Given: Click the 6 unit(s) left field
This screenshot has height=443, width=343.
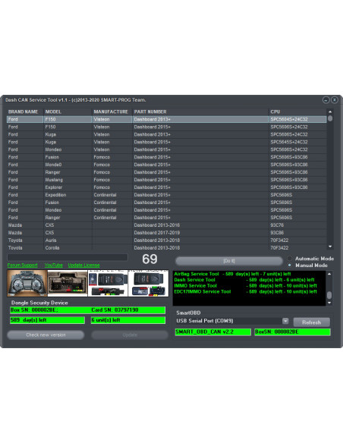Looking at the screenshot, I should point(128,320).
